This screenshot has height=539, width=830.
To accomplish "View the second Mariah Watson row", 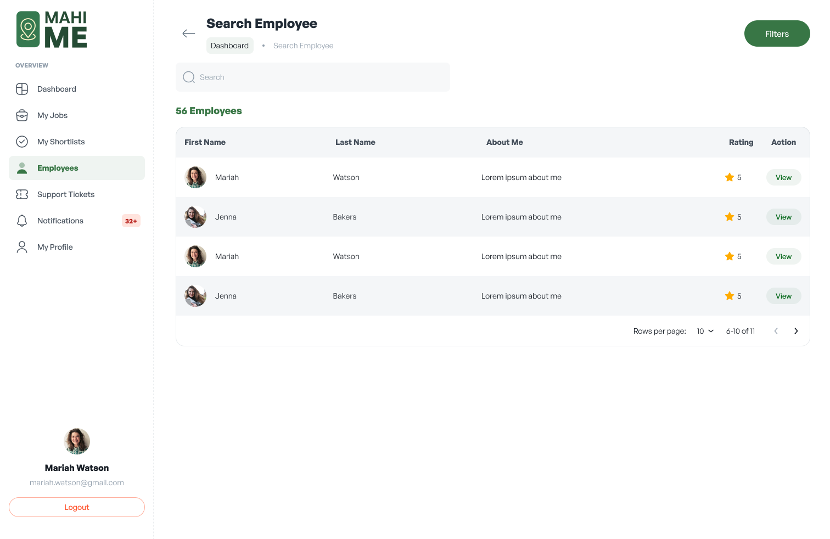I will coord(784,256).
